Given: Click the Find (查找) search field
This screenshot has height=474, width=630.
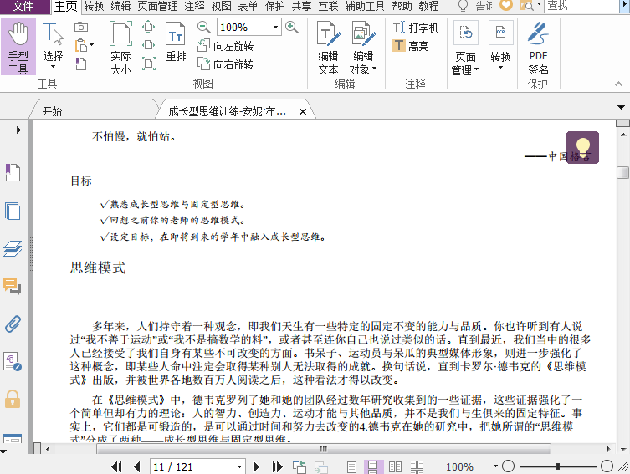Looking at the screenshot, I should (582, 6).
